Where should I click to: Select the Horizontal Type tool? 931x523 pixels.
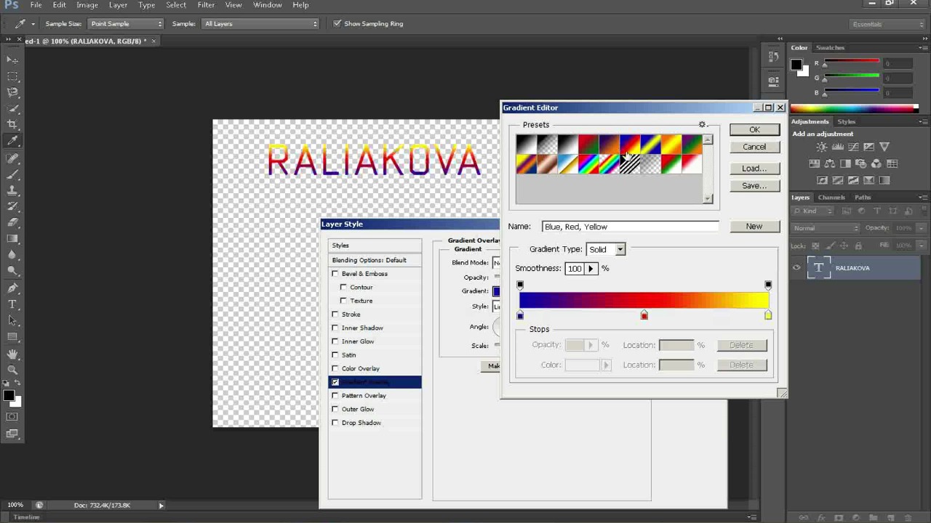click(x=12, y=304)
